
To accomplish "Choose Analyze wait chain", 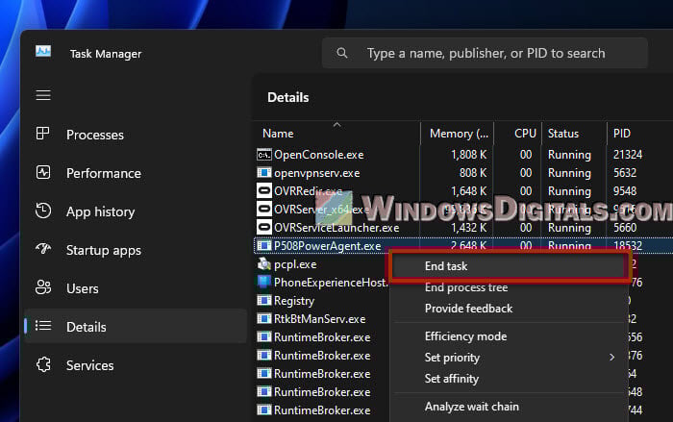I will pyautogui.click(x=509, y=407).
